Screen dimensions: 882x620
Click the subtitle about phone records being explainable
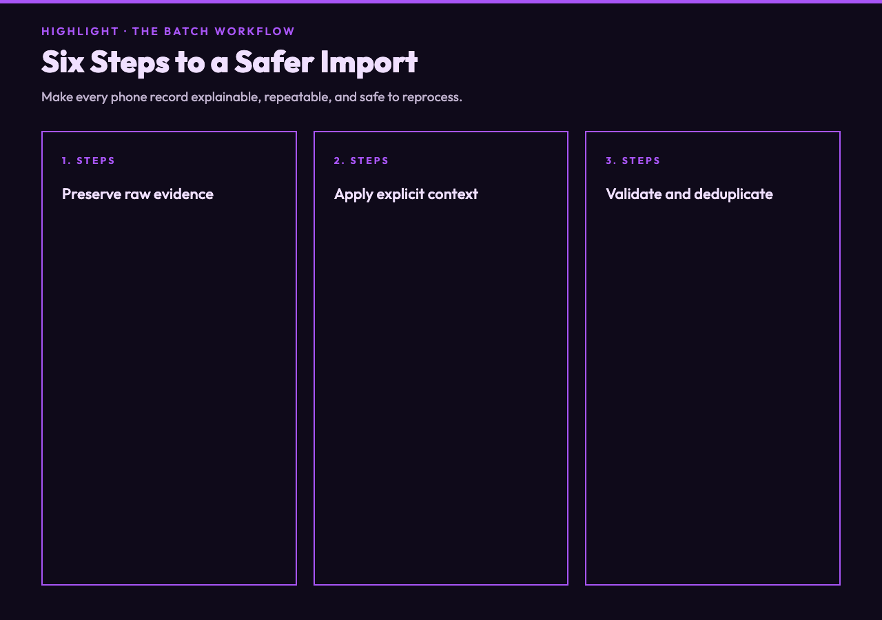pyautogui.click(x=252, y=96)
